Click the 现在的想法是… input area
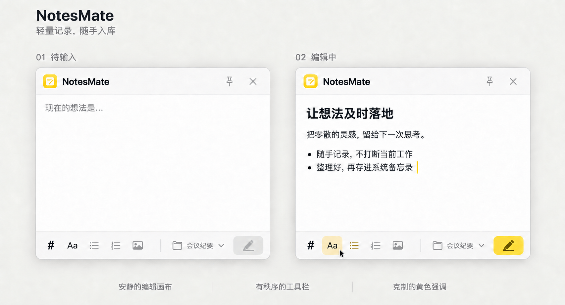Viewport: 565px width, 305px height. pyautogui.click(x=153, y=163)
